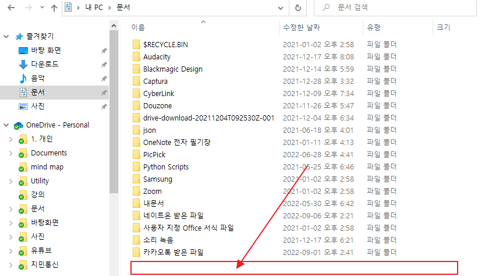Focus the 문서 검색 search box
This screenshot has width=478, height=276.
point(396,8)
